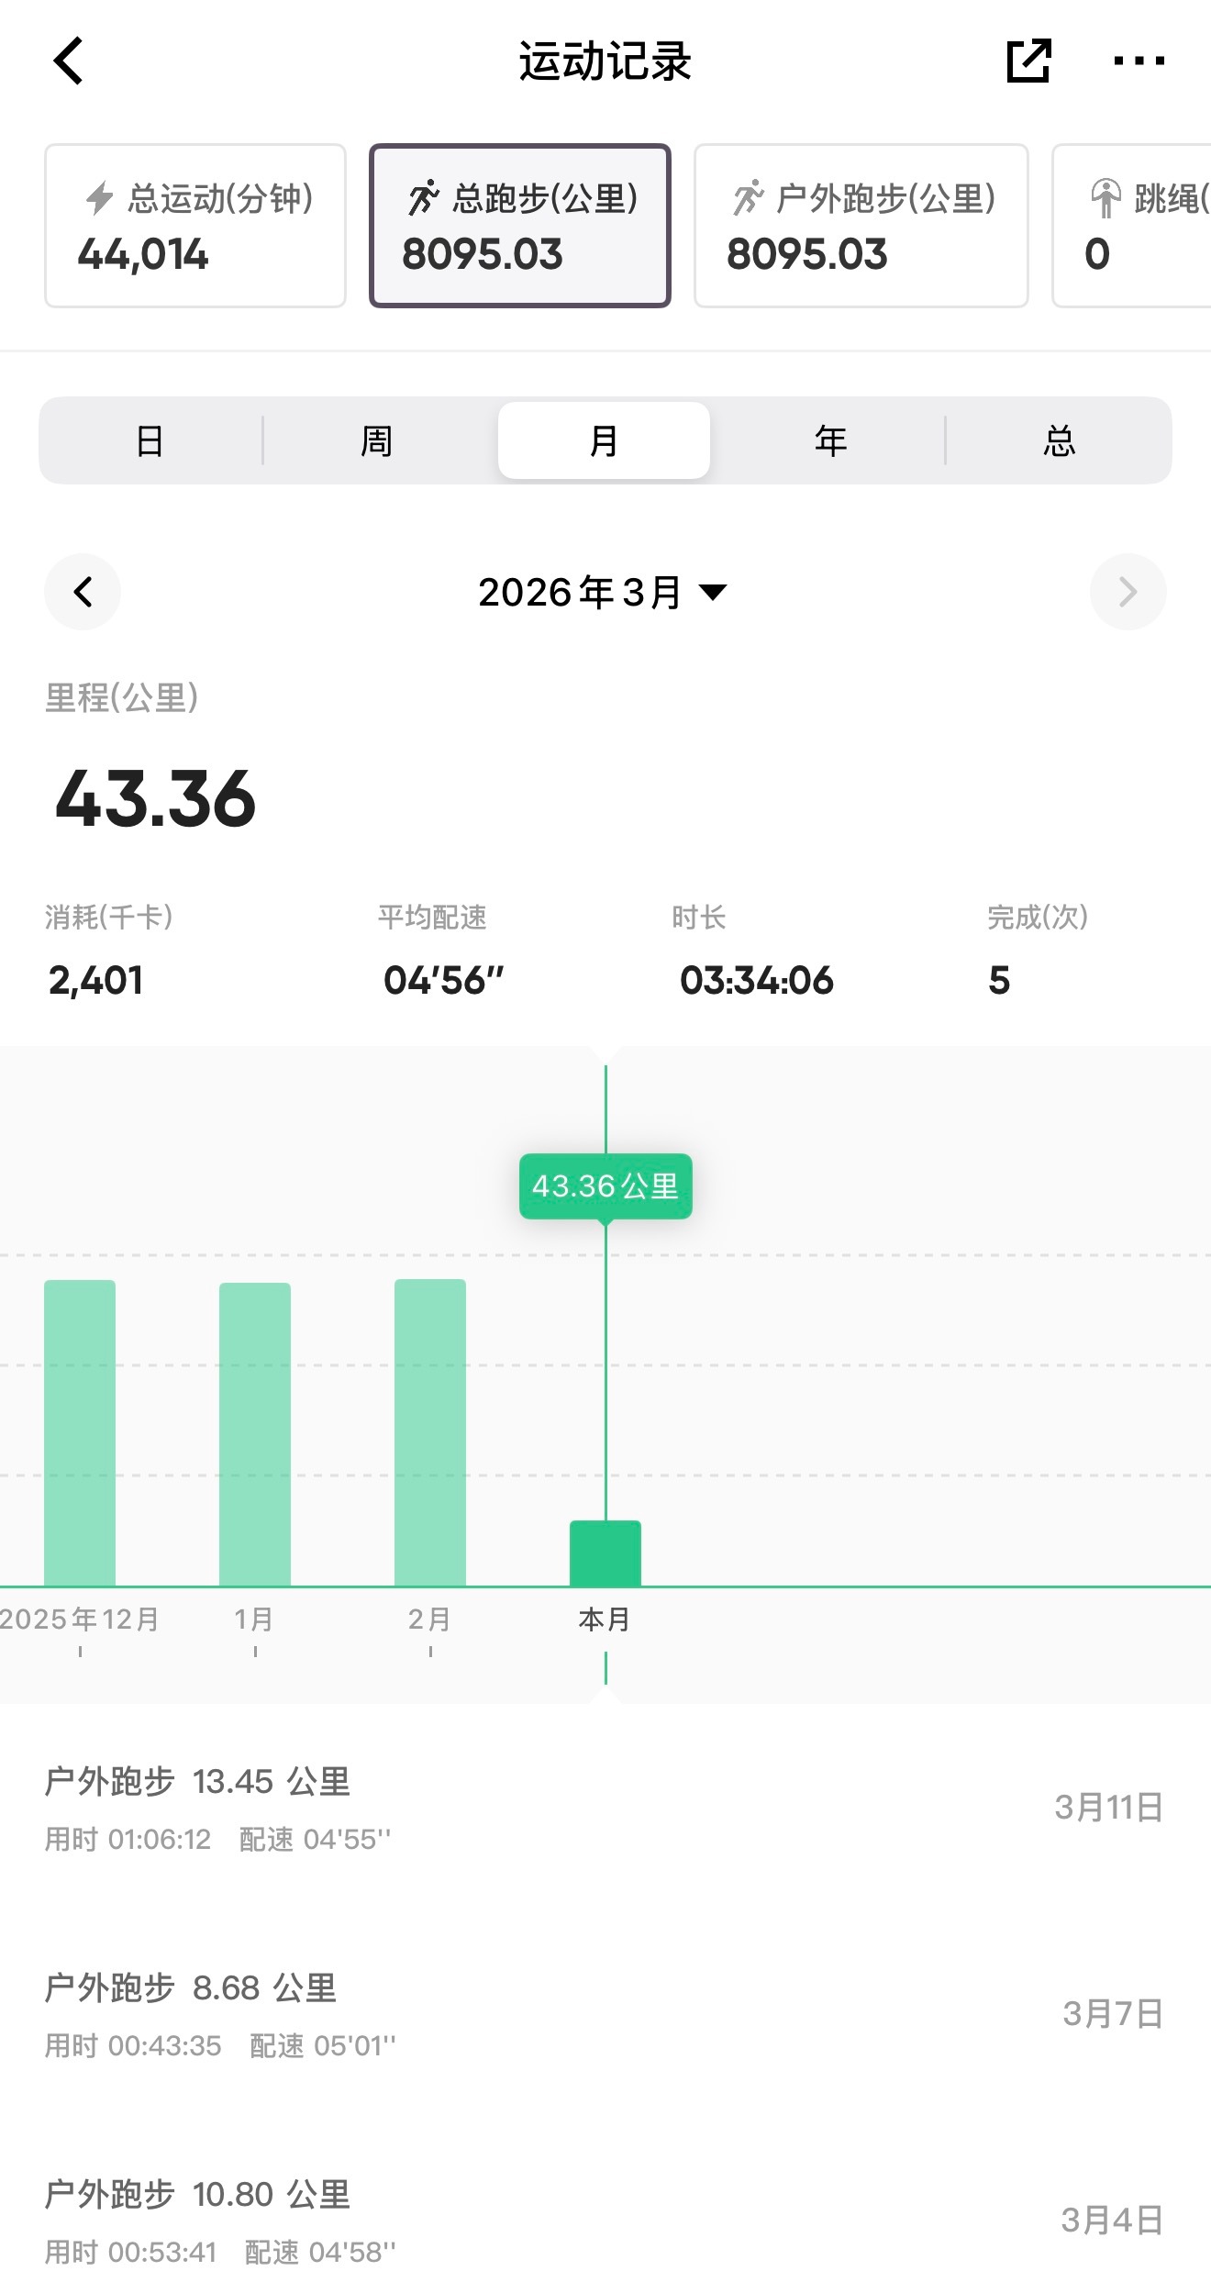Screen dimensions: 1211x2293
Task: Click the jump rope icon
Action: point(1105,198)
